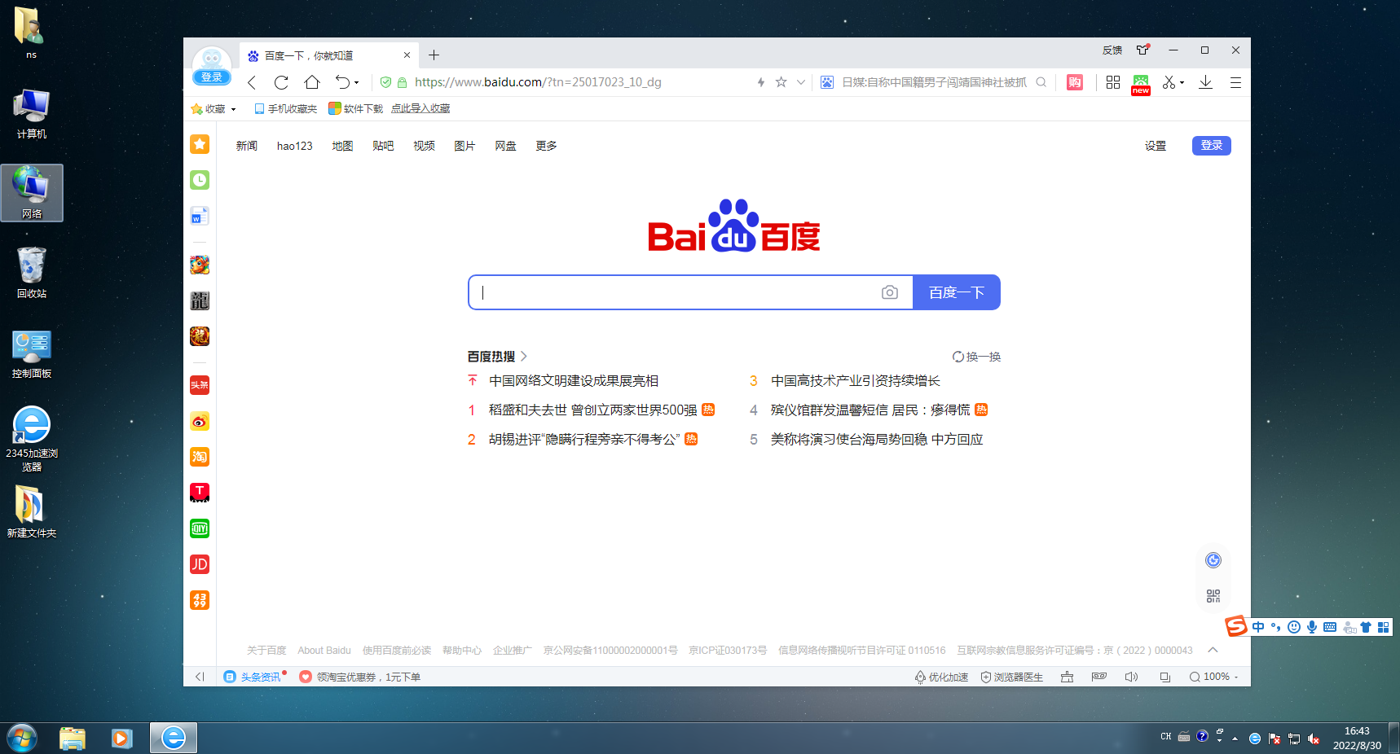Expand the screenshot tool dropdown arrow
Image resolution: width=1400 pixels, height=754 pixels.
click(1182, 83)
